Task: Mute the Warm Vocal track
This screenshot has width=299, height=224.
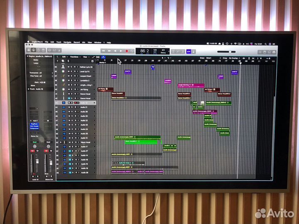Action: point(70,142)
